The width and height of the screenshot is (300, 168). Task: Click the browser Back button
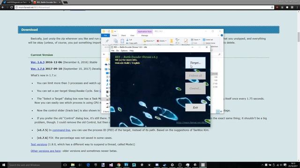tap(3, 7)
